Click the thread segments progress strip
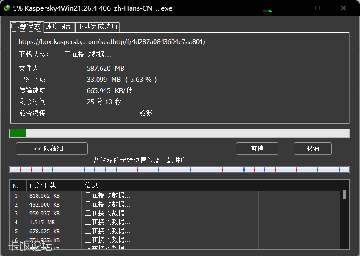This screenshot has width=360, height=256. coord(180,170)
